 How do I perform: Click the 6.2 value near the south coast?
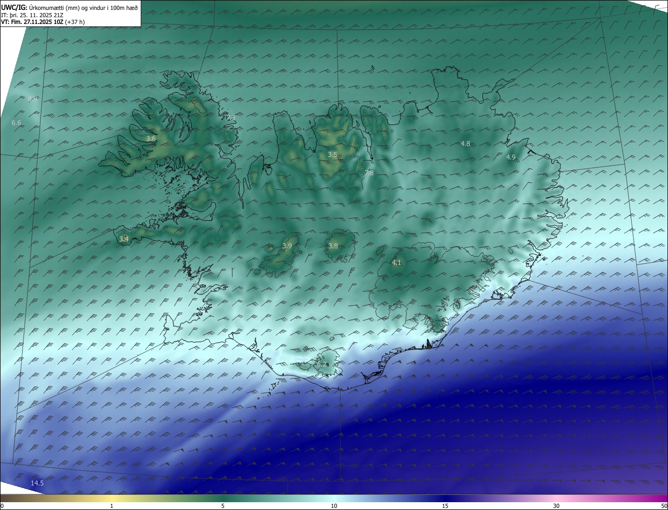pyautogui.click(x=323, y=365)
